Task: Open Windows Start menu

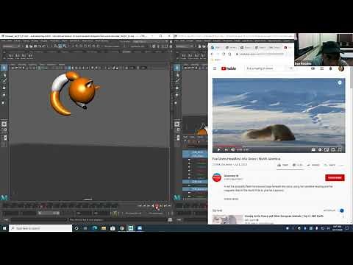Action: (x=4, y=228)
